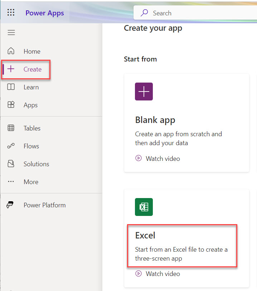Open Learn in the sidebar

pos(31,87)
